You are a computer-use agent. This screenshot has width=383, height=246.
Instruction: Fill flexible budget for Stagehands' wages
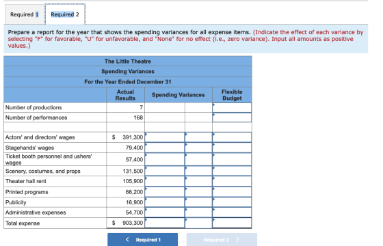point(232,148)
